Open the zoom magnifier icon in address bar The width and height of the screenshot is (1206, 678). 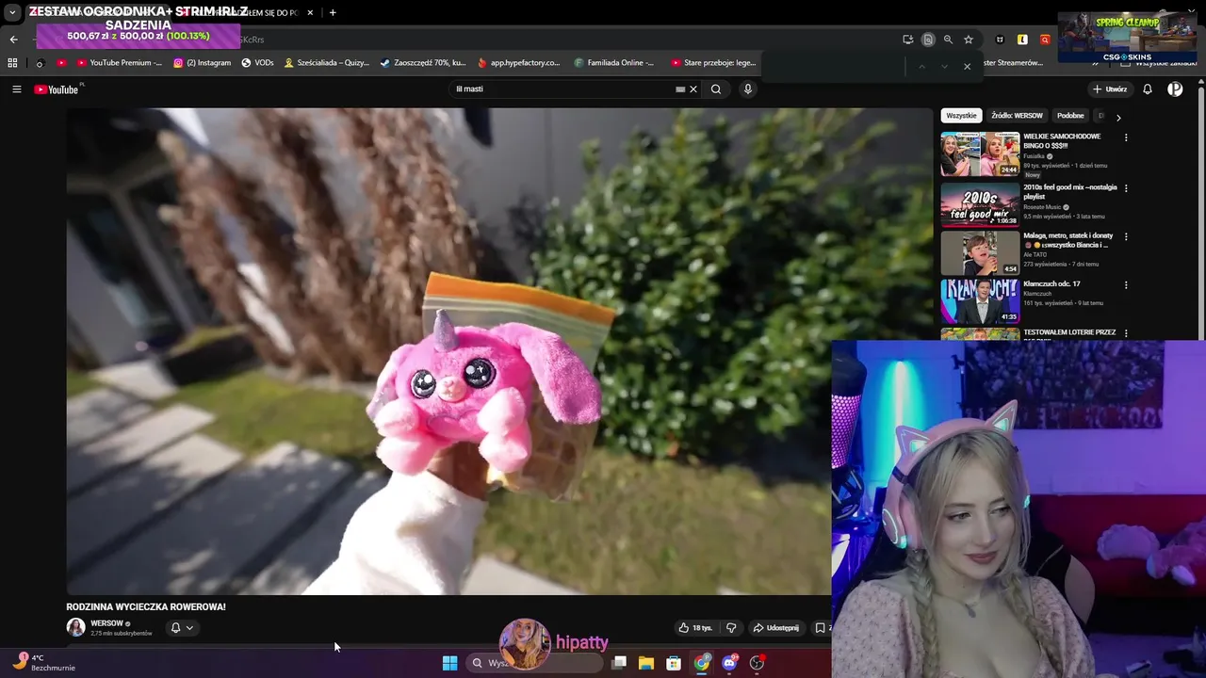[948, 40]
